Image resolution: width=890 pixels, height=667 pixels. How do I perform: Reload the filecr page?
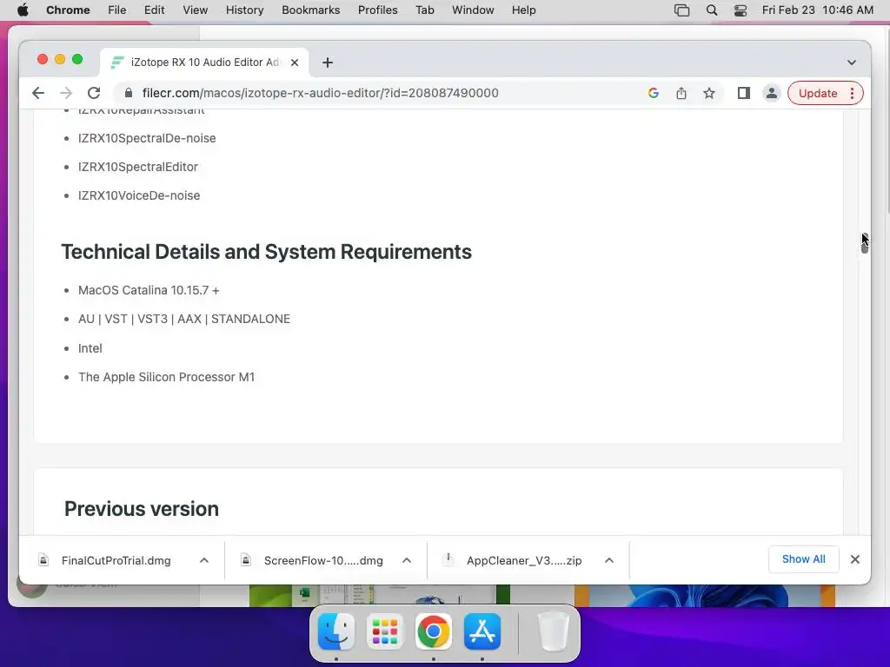(94, 93)
